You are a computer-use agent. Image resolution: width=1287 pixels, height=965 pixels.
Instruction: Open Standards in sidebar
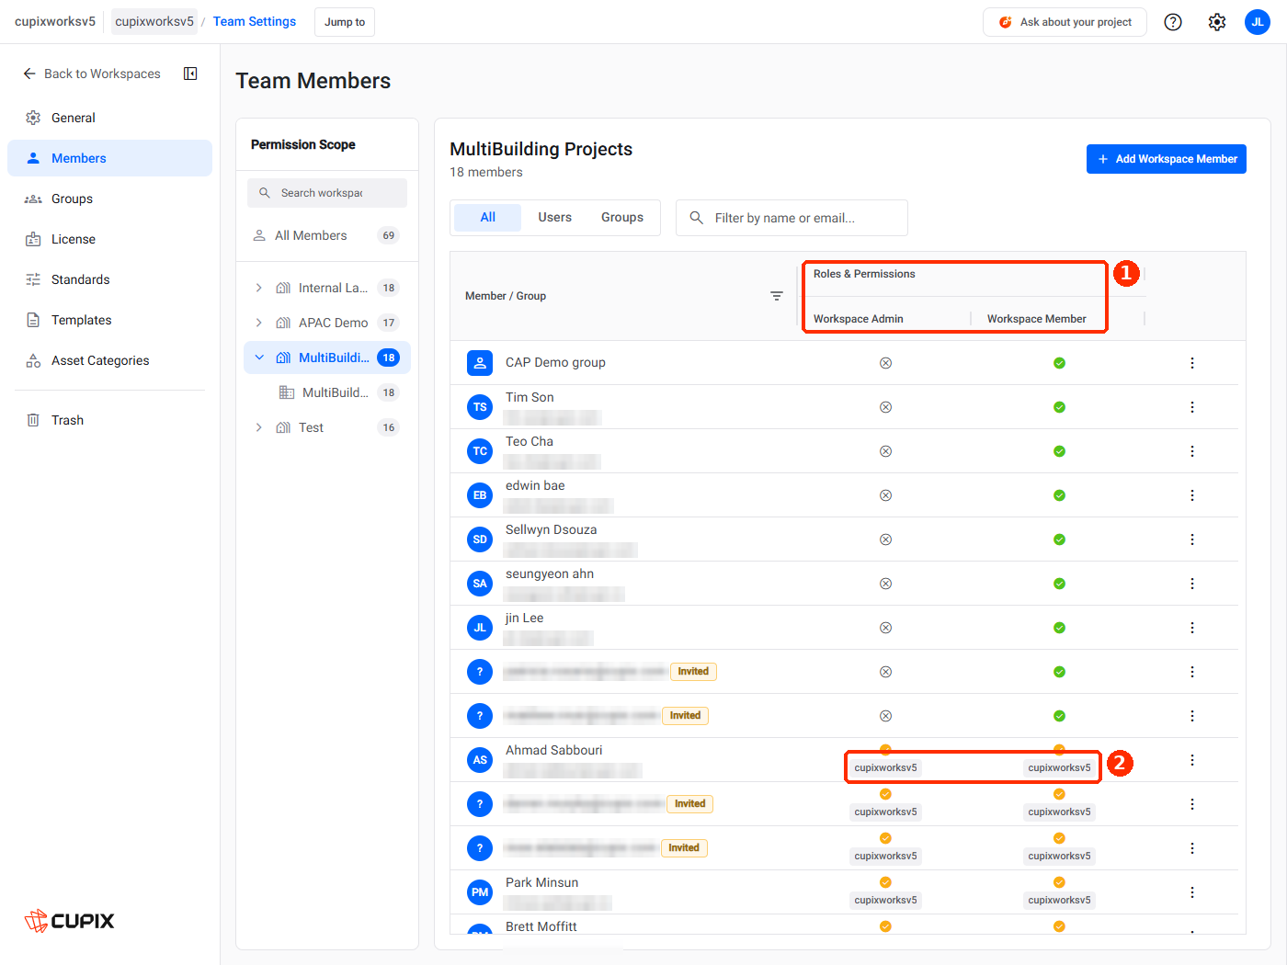pos(109,279)
